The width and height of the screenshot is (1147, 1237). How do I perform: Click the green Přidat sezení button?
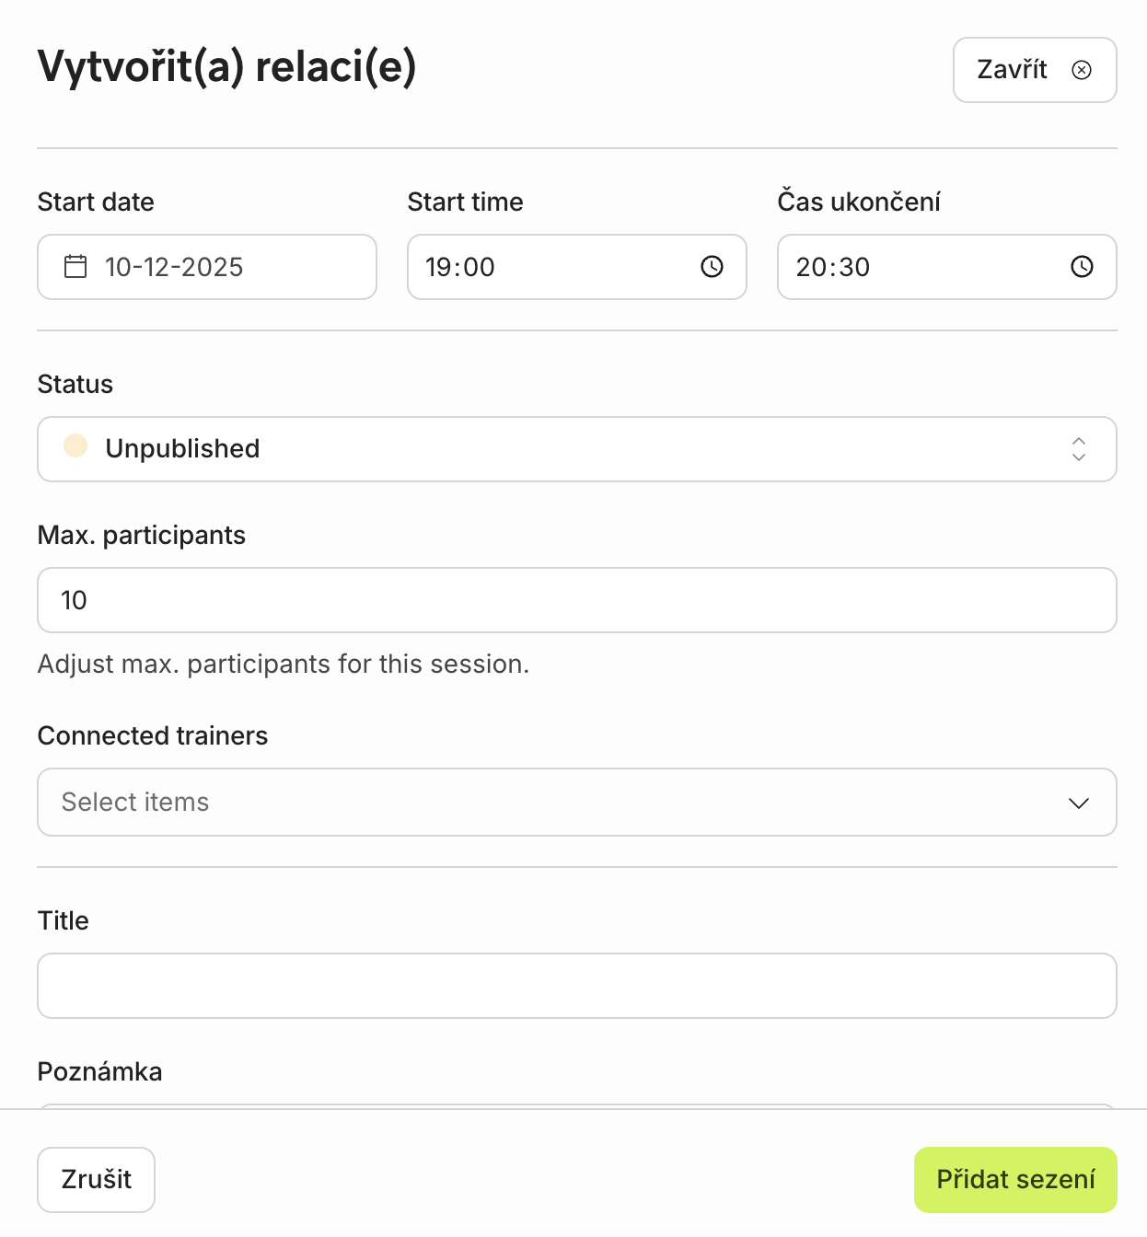pos(1015,1180)
